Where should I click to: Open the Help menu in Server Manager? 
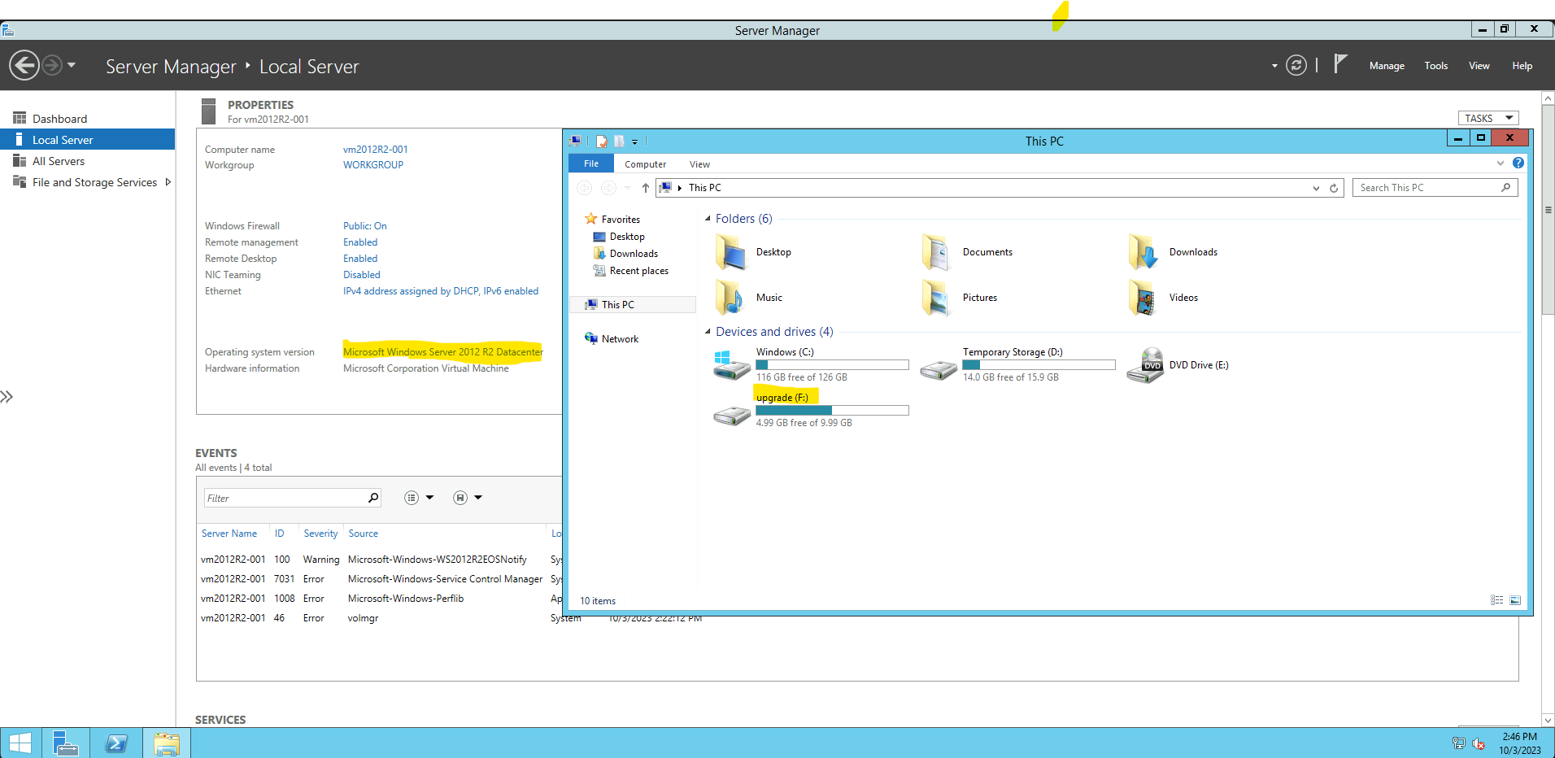click(x=1522, y=66)
